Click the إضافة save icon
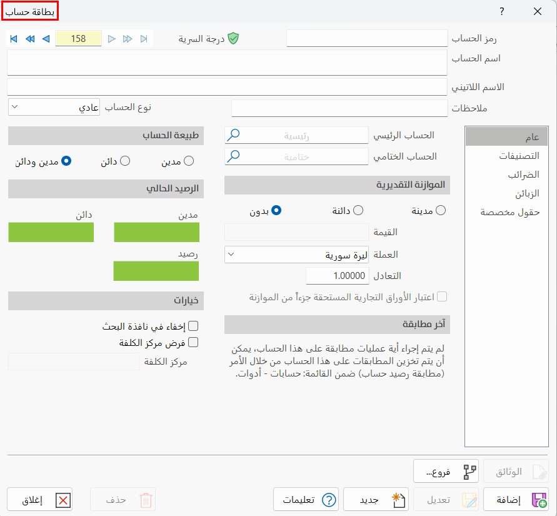 539,499
